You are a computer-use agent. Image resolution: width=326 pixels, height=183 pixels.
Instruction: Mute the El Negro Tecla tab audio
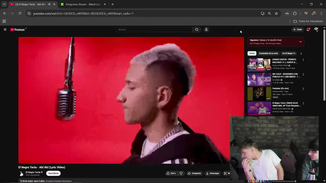(49, 4)
